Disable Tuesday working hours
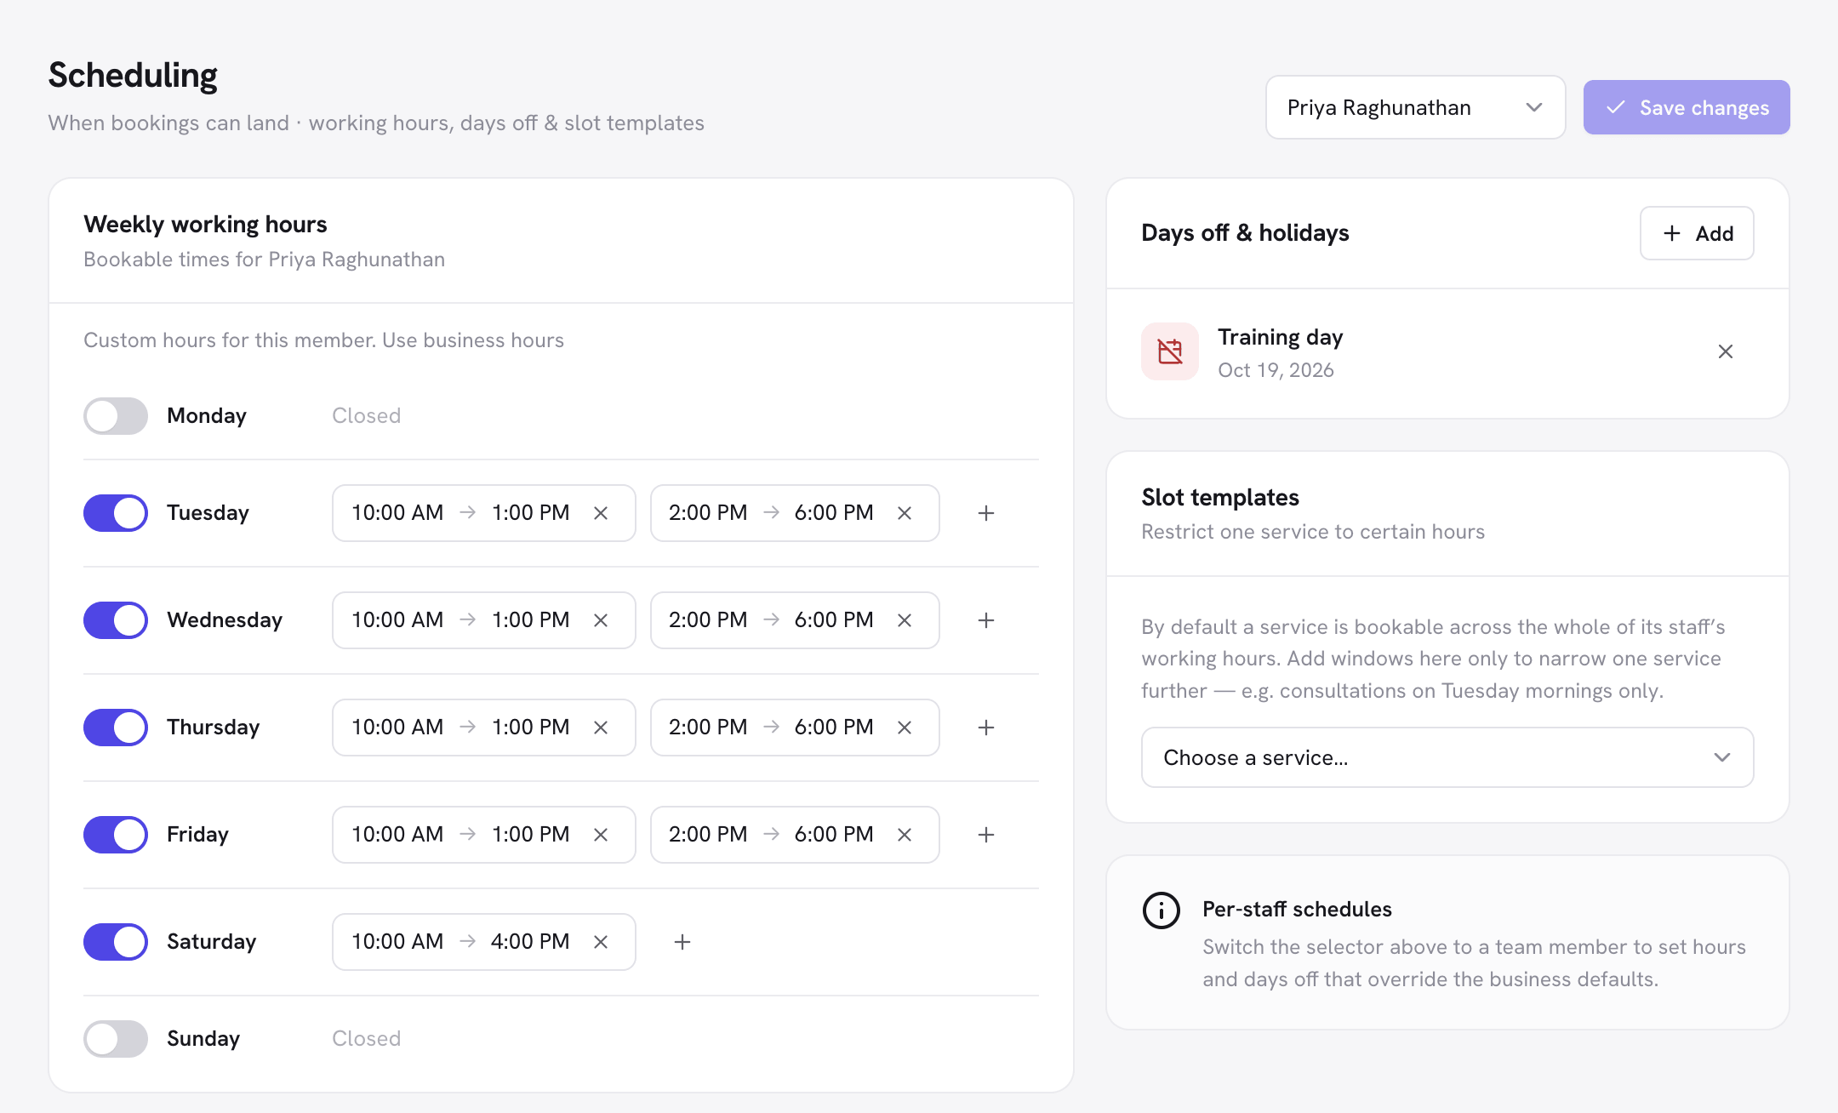 click(116, 513)
